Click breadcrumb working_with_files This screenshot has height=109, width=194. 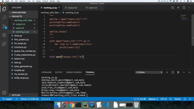pyautogui.click(x=50, y=12)
